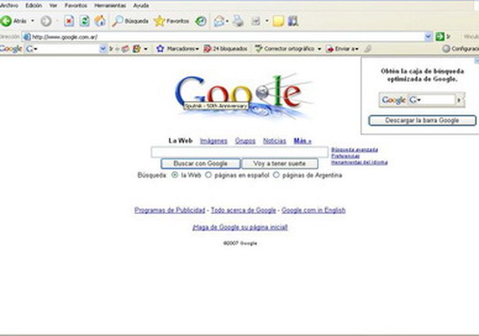
Task: Open the Archivo menu
Action: click(x=9, y=6)
